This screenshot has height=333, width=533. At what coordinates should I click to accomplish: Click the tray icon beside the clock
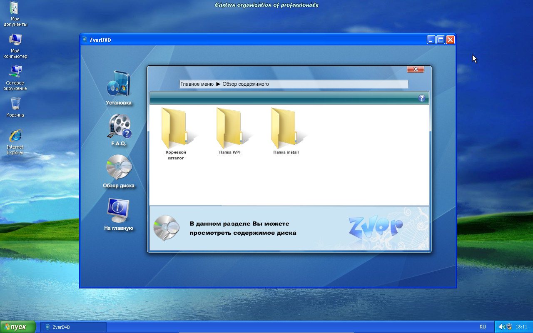[509, 327]
